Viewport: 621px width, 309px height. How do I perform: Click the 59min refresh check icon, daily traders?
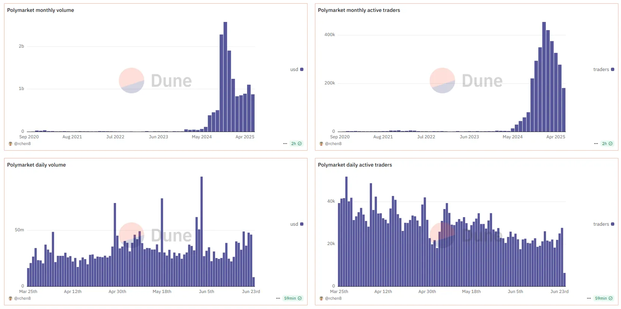(x=611, y=298)
